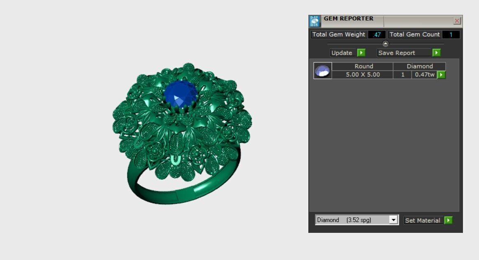The width and height of the screenshot is (479, 260).
Task: Click the green arrow next to Set Material
Action: click(448, 221)
